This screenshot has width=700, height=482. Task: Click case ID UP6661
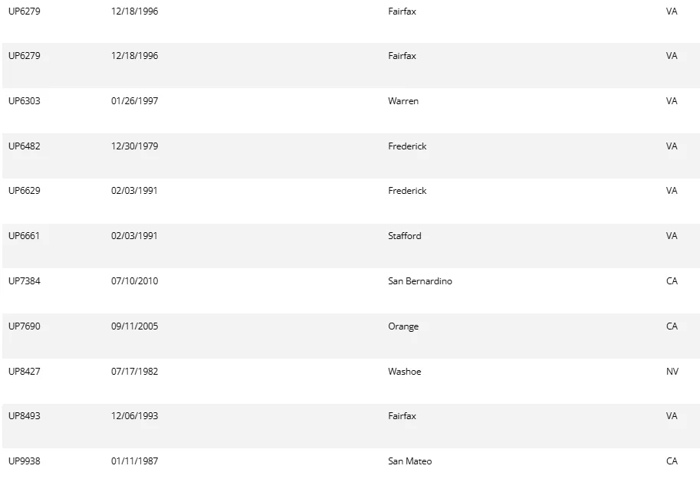click(25, 236)
